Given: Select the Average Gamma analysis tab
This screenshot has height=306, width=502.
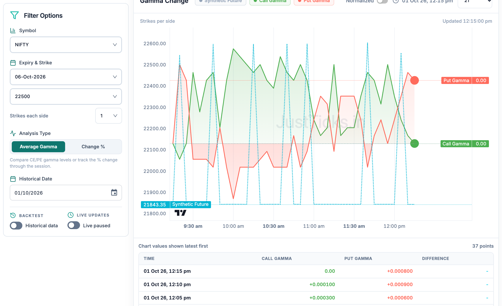Looking at the screenshot, I should (x=38, y=147).
